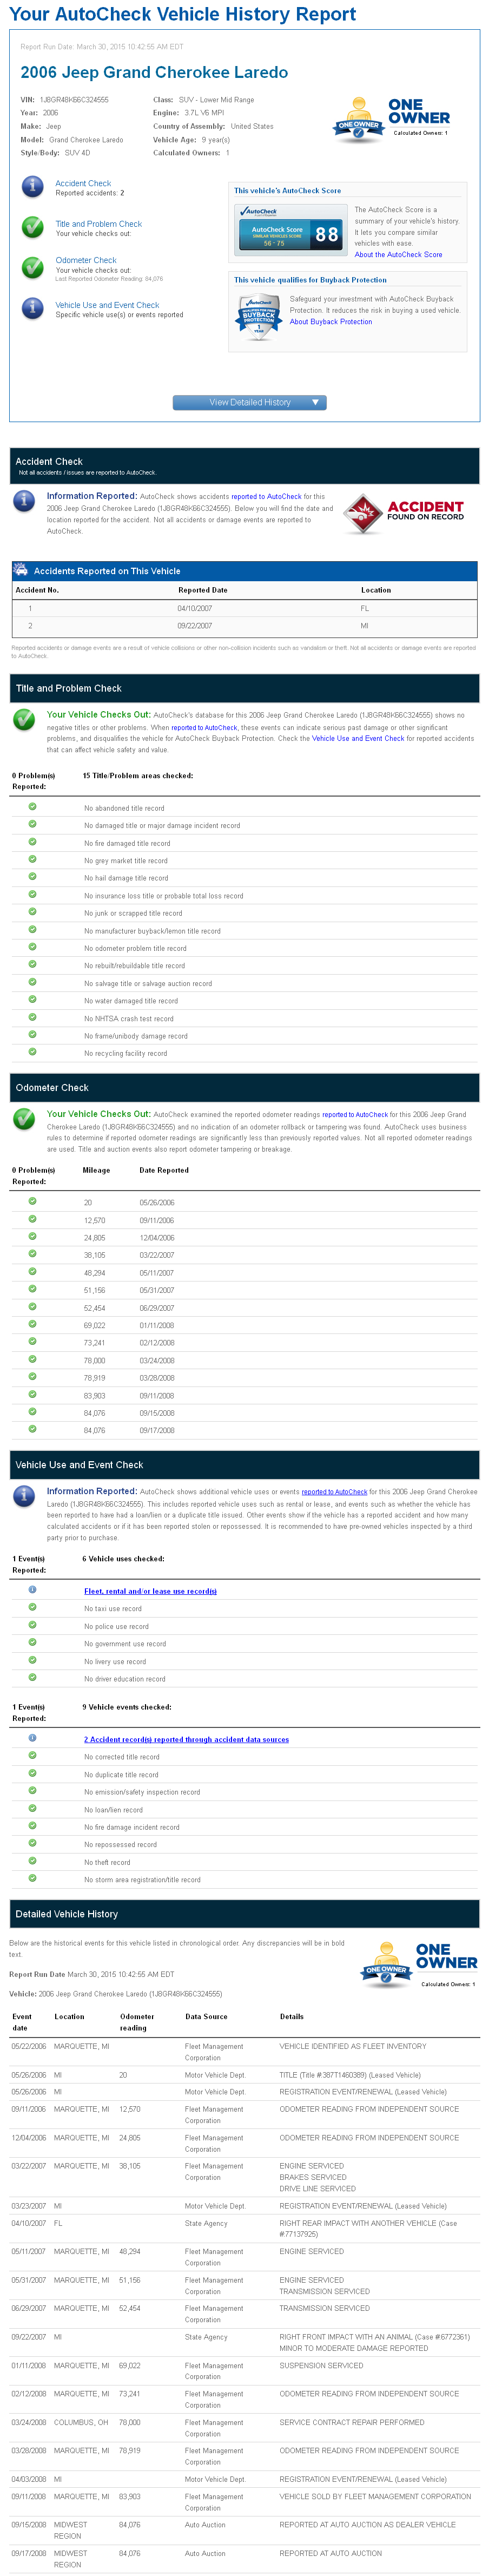Screen dimensions: 489x2576
Task: Open About the AutoCheck Score link
Action: pyautogui.click(x=398, y=255)
